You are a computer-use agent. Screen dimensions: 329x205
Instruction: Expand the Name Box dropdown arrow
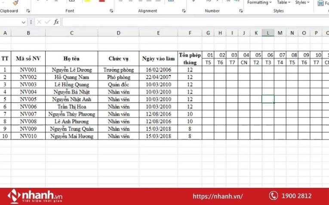(x=24, y=22)
